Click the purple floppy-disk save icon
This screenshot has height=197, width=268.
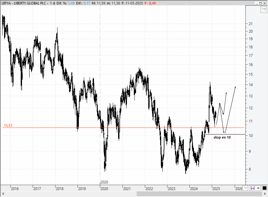[x=252, y=188]
